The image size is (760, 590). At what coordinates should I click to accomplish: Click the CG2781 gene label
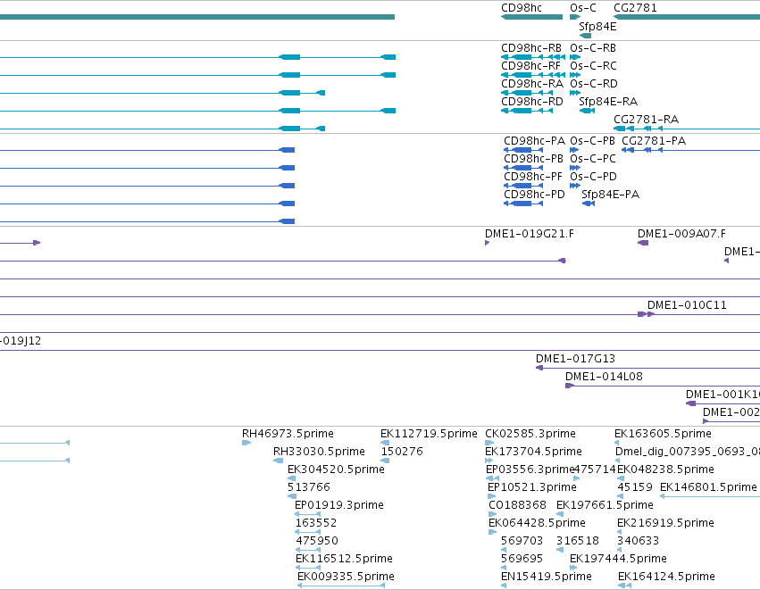[635, 8]
